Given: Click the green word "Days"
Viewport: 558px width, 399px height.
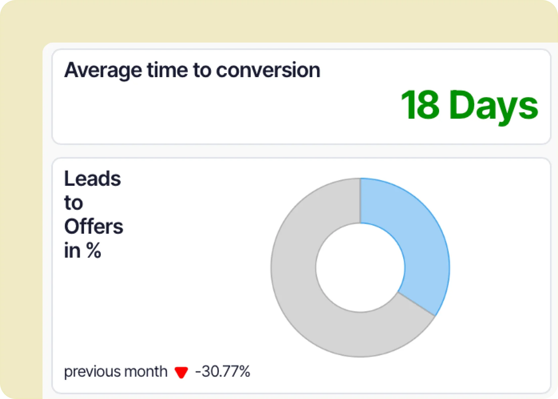Looking at the screenshot, I should [x=493, y=106].
